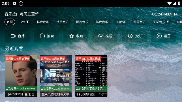
Task: Switch to the 抖音音乐 tab
Action: click(43, 22)
